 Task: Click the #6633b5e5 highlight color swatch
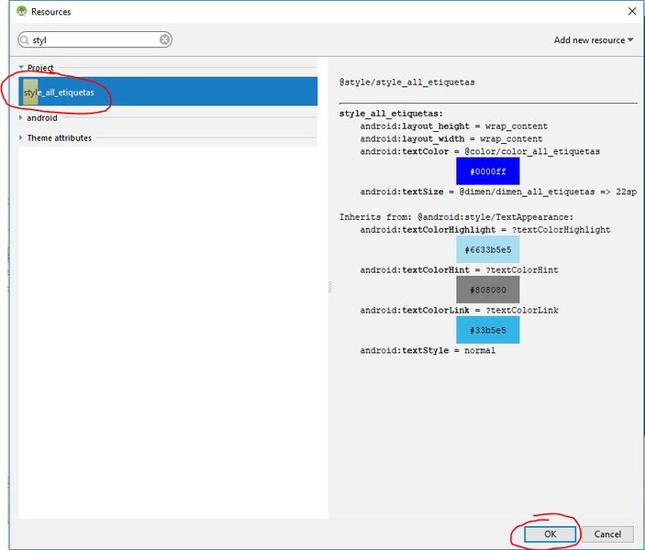[x=487, y=249]
